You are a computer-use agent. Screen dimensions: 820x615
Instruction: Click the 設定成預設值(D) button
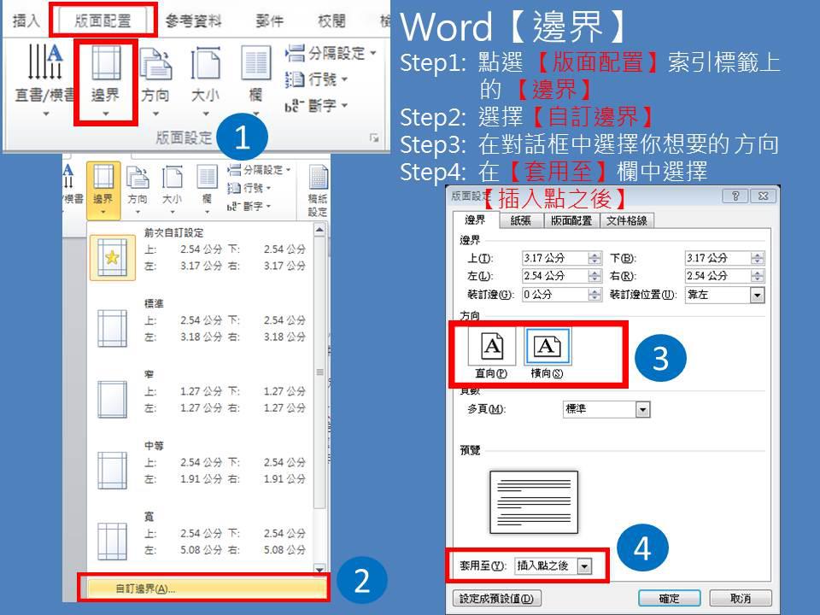(496, 598)
